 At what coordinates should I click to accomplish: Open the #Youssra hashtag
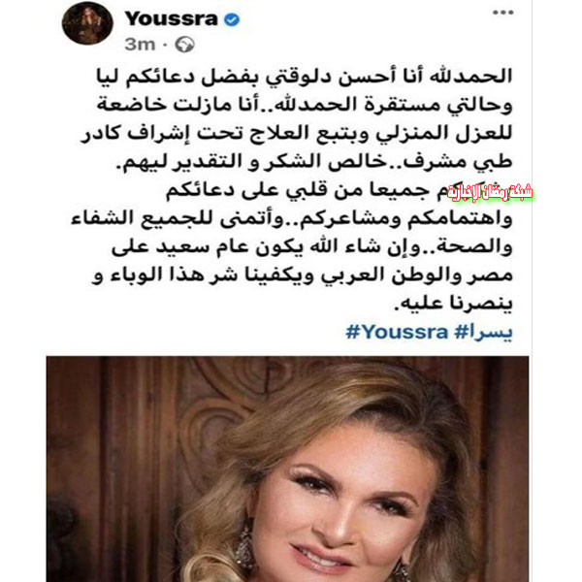(397, 332)
